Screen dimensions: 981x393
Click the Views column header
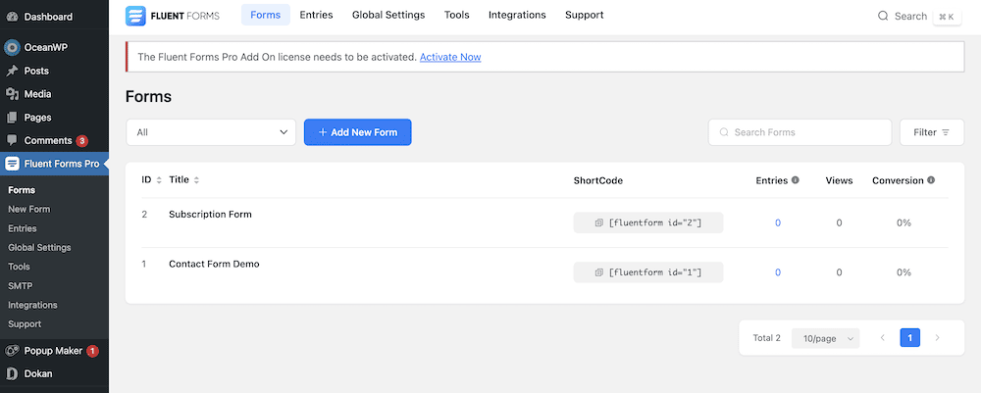(839, 180)
